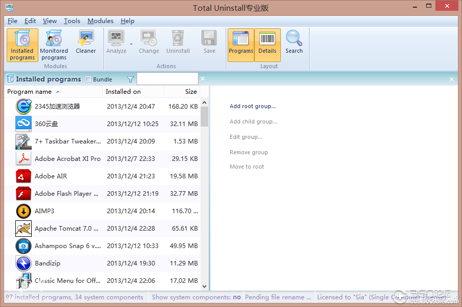Select the 2013/12/4 22:06 install date cell
The height and width of the screenshot is (307, 462).
click(x=131, y=281)
